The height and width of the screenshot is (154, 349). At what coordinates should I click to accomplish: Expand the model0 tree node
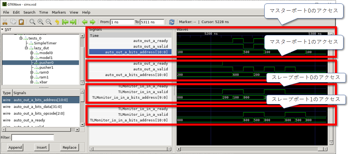32,53
